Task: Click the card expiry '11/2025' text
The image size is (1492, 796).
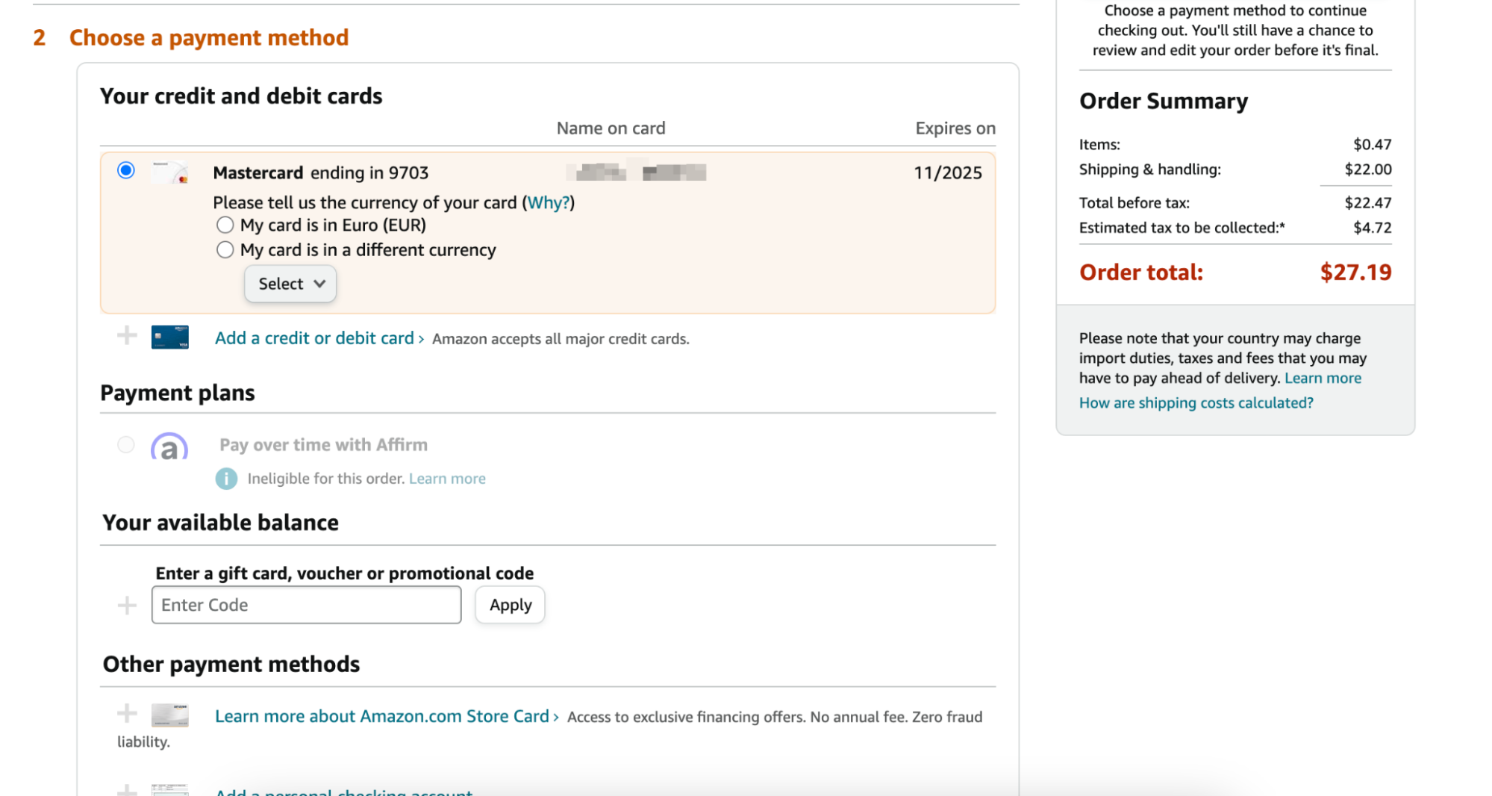Action: pyautogui.click(x=948, y=173)
